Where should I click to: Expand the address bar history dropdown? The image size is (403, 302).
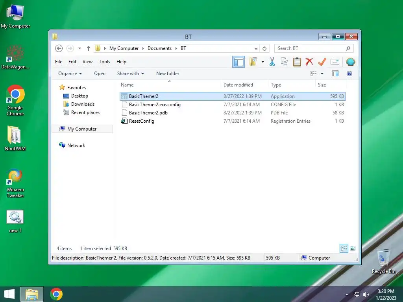tap(256, 48)
